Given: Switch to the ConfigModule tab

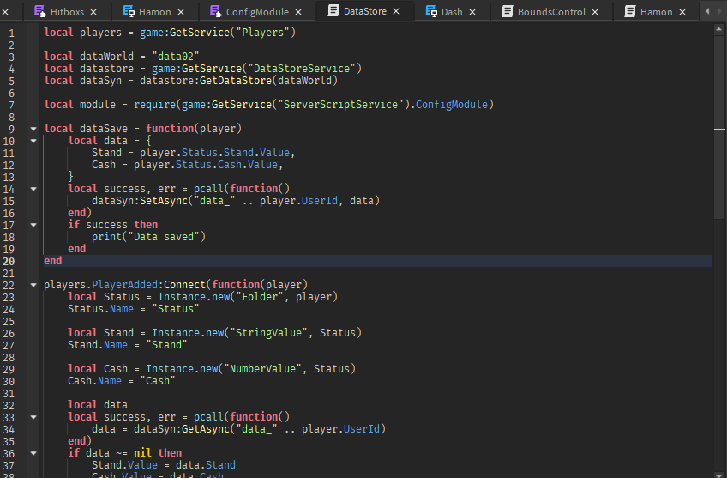Looking at the screenshot, I should point(257,12).
